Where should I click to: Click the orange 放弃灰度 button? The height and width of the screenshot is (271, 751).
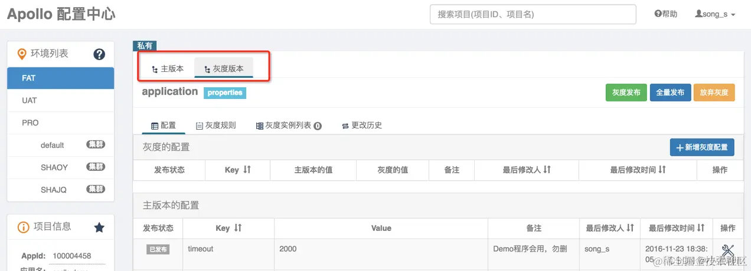(x=714, y=92)
